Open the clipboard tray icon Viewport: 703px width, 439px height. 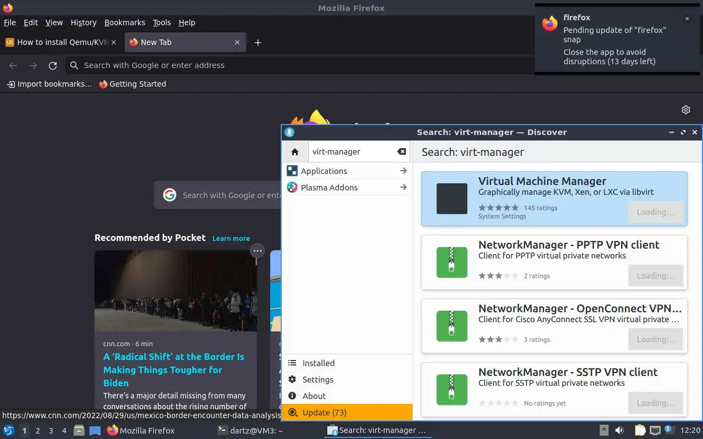point(640,431)
